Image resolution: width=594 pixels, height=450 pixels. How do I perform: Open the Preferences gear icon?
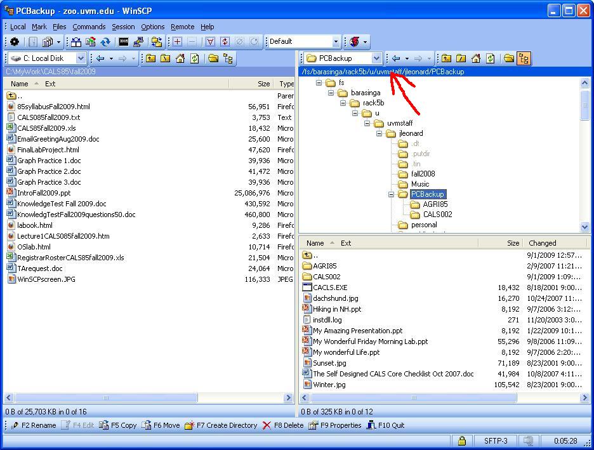tap(15, 42)
